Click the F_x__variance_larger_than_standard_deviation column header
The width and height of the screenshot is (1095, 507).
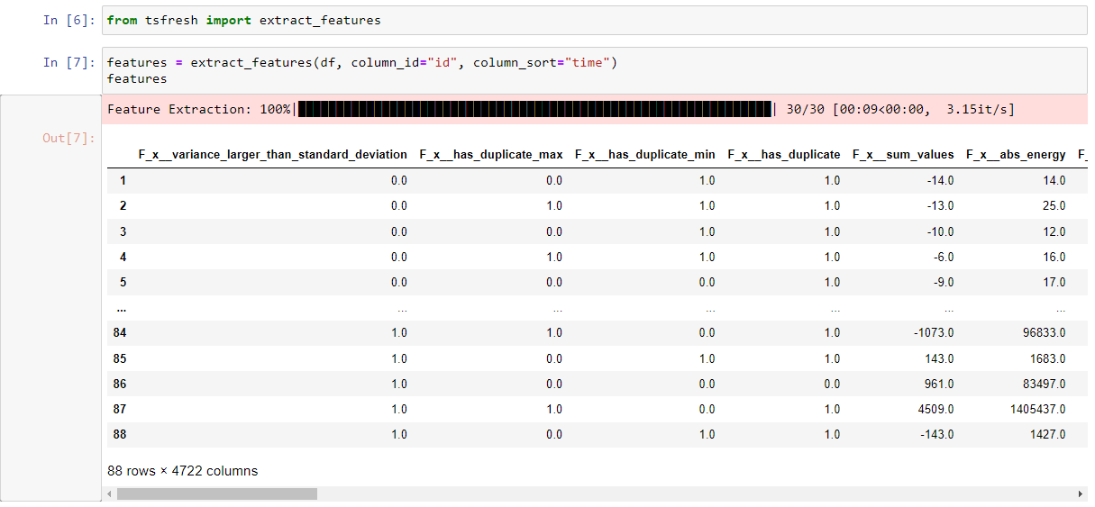click(272, 155)
